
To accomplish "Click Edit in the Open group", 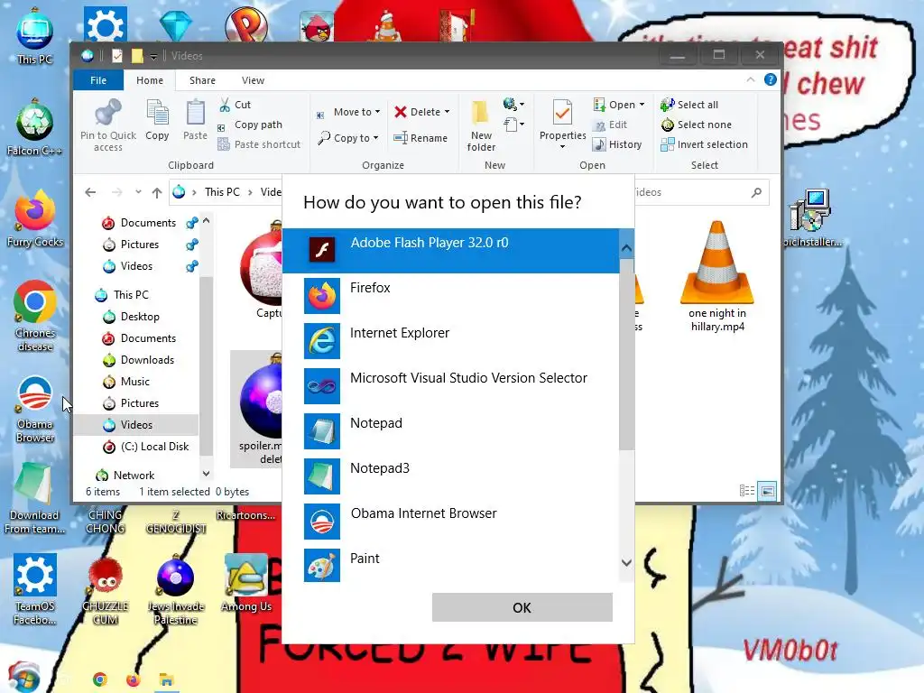I will click(611, 125).
